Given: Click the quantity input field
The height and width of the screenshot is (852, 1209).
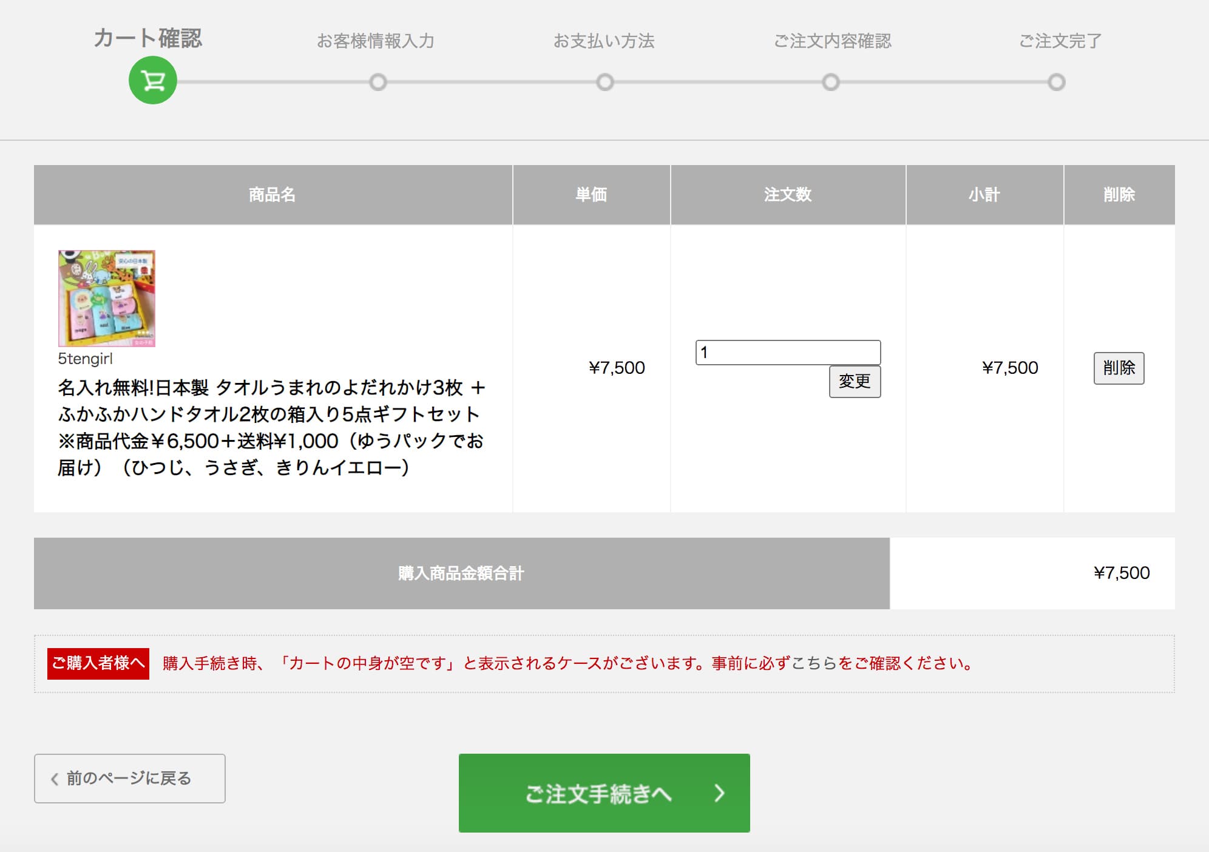Looking at the screenshot, I should pos(787,352).
